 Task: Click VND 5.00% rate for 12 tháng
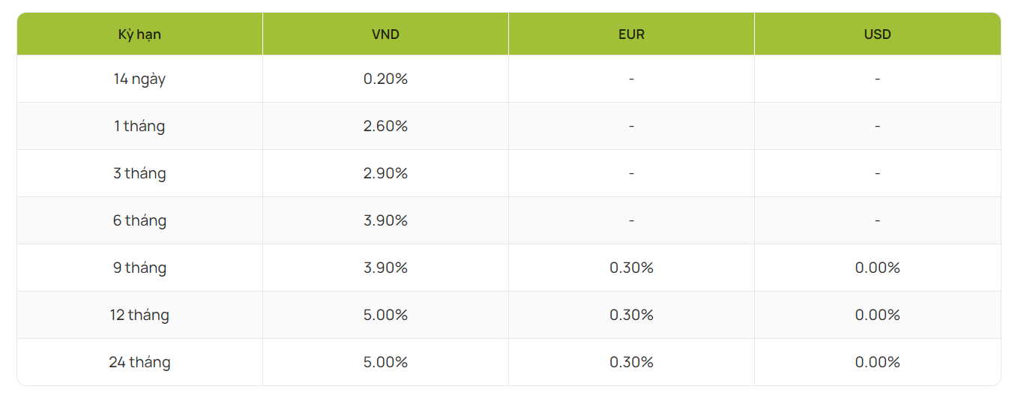pos(385,315)
